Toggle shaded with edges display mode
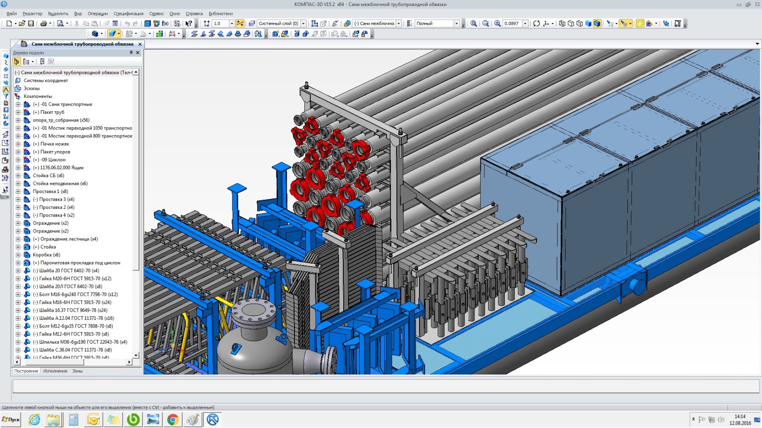Screen dimensions: 762x428 pos(597,24)
